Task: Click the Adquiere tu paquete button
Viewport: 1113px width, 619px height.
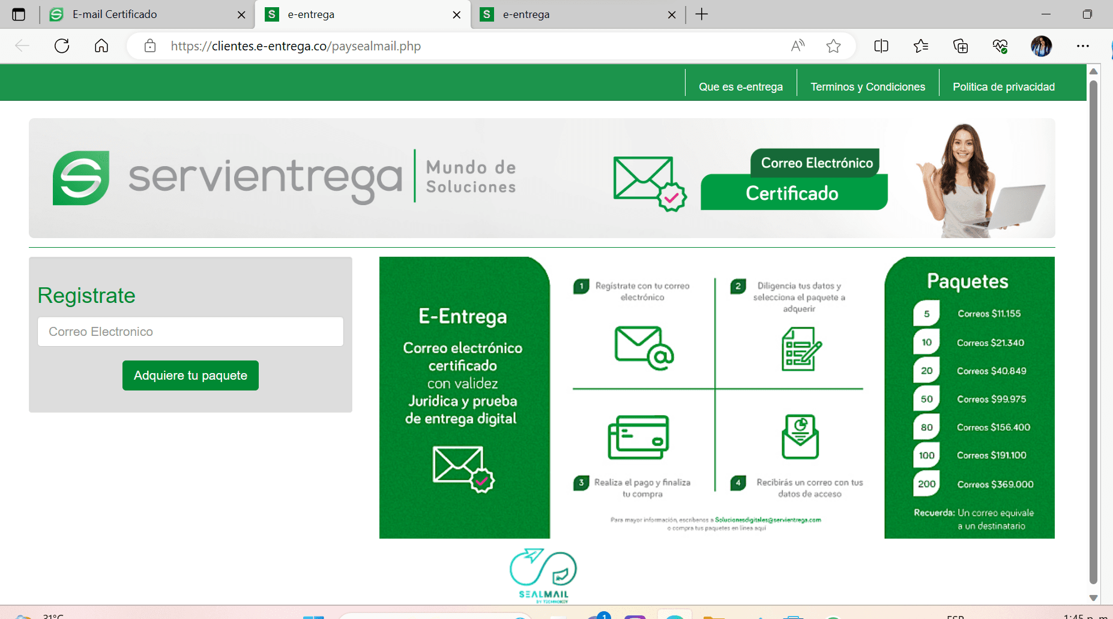Action: (x=190, y=375)
